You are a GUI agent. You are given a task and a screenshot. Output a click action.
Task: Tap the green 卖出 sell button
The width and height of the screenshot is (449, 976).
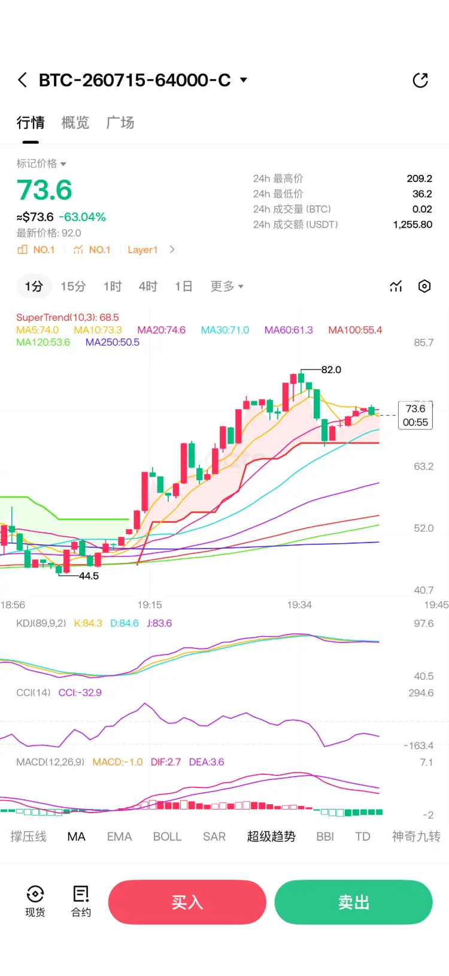(353, 902)
